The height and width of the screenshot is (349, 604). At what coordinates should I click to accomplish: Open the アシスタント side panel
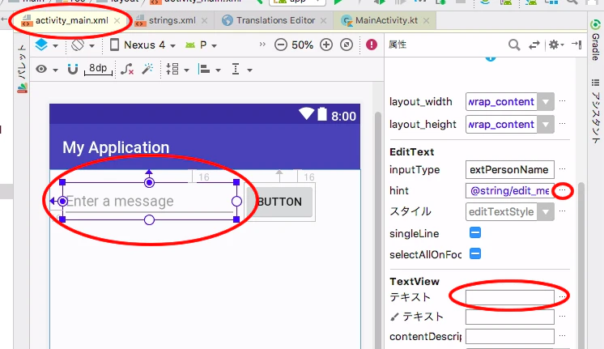pyautogui.click(x=596, y=111)
